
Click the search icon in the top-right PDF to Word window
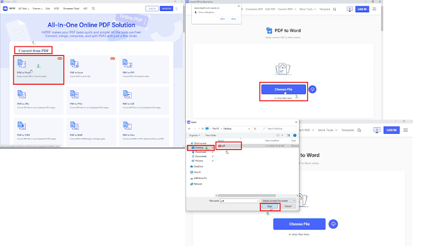tap(335, 9)
